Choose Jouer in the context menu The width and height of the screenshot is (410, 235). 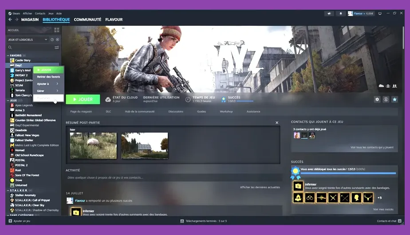(x=48, y=70)
